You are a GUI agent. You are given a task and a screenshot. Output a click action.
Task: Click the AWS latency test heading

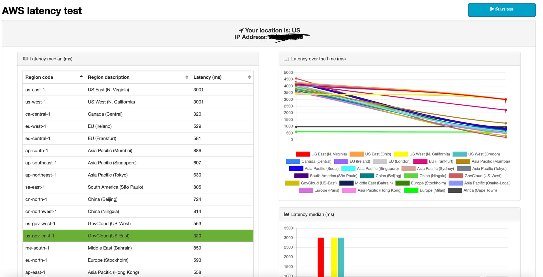(x=42, y=11)
